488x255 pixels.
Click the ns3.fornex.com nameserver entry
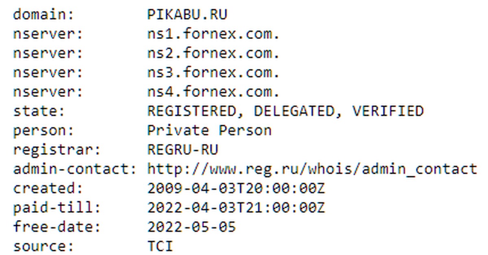point(213,73)
